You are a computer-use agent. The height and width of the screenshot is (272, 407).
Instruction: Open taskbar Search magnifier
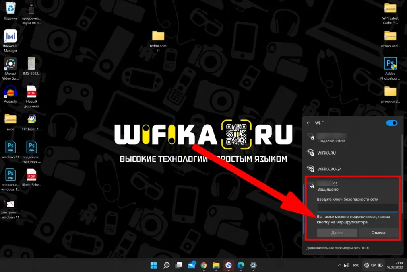pos(167,265)
